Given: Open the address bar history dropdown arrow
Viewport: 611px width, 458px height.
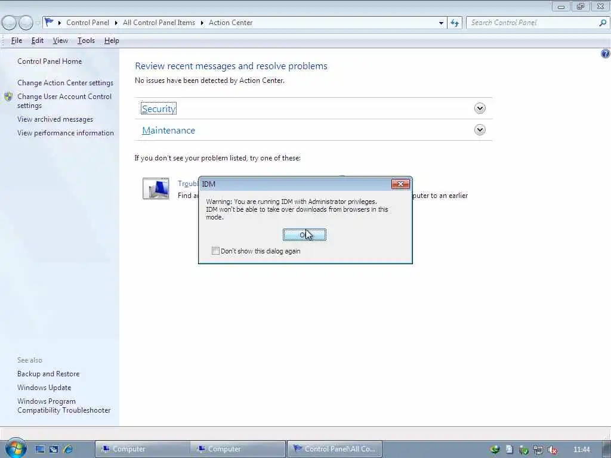Looking at the screenshot, I should [x=441, y=23].
